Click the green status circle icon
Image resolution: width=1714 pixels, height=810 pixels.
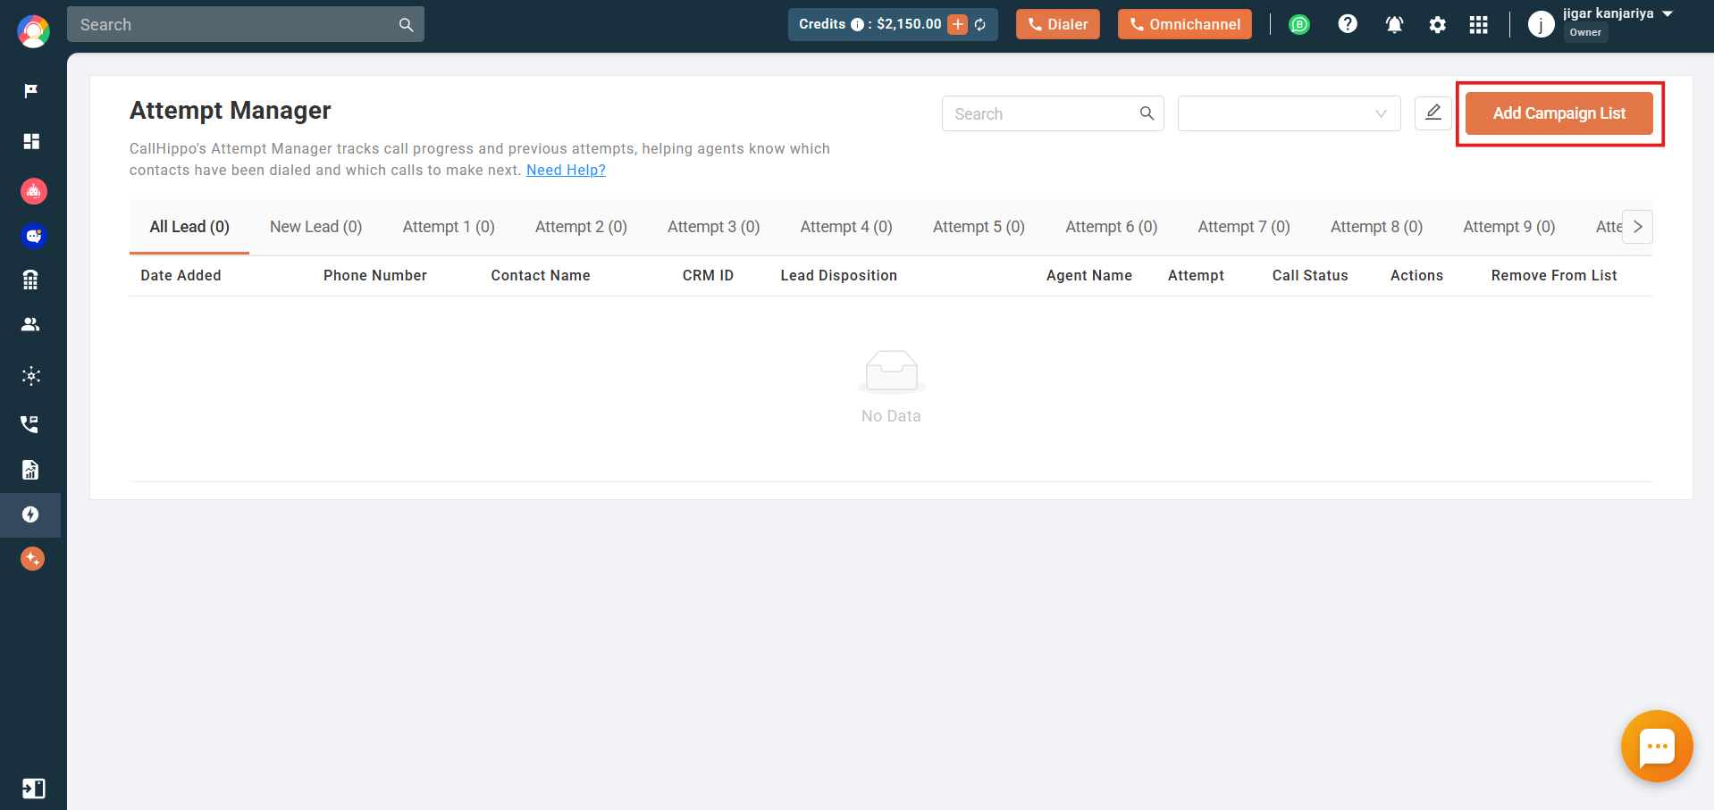(x=1299, y=25)
